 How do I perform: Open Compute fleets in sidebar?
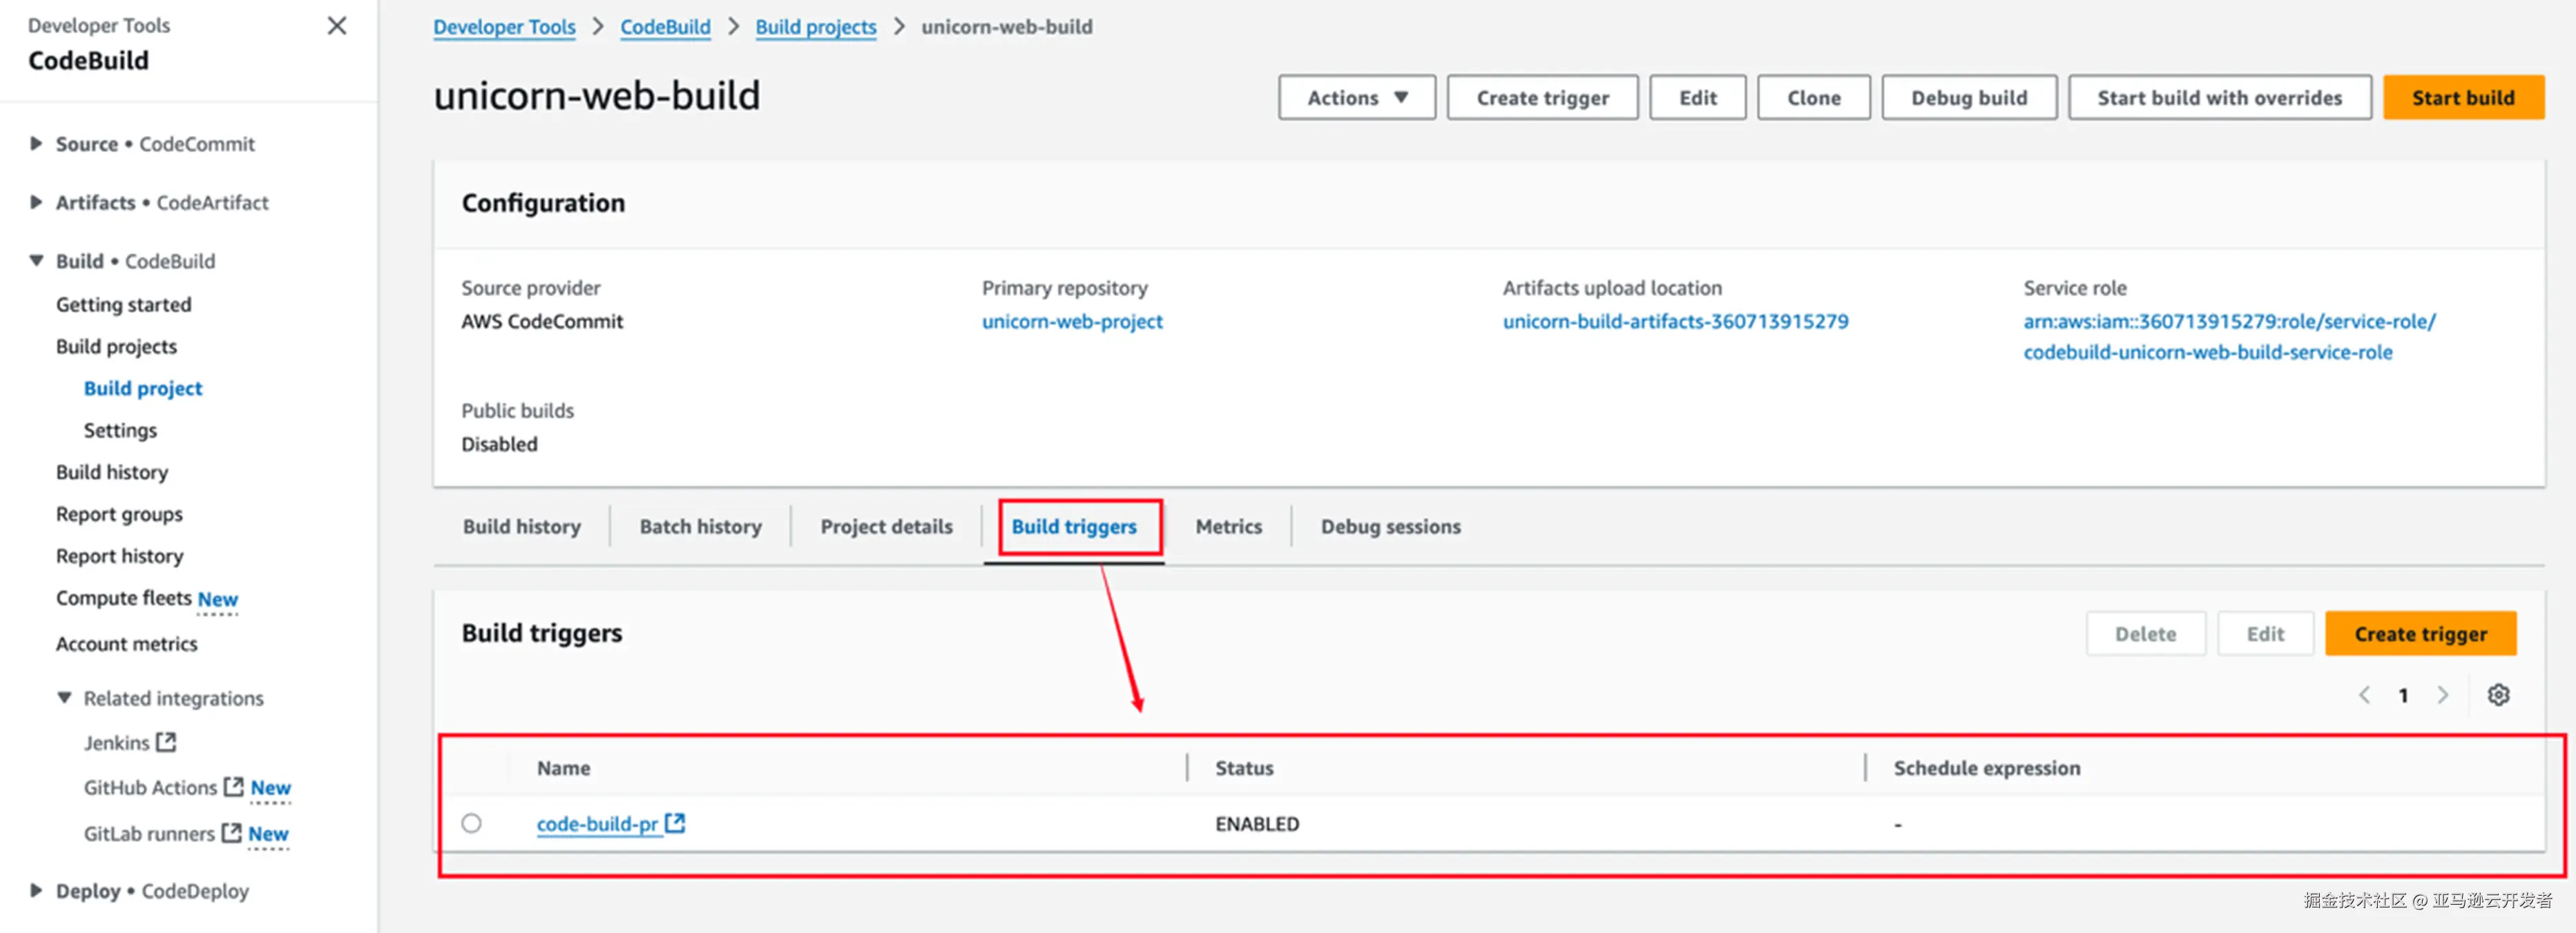tap(124, 598)
